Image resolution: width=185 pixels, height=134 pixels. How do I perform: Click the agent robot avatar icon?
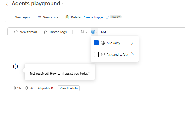pos(15,66)
